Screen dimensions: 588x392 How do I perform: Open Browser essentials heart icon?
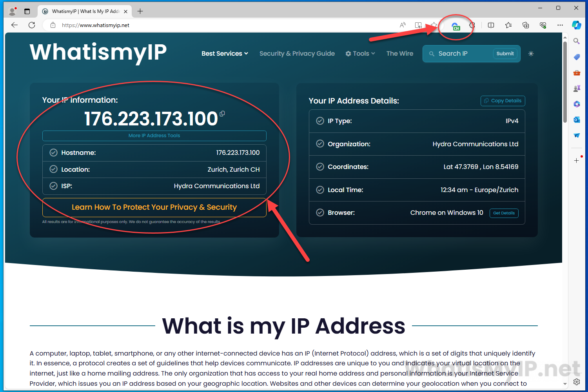(x=543, y=25)
